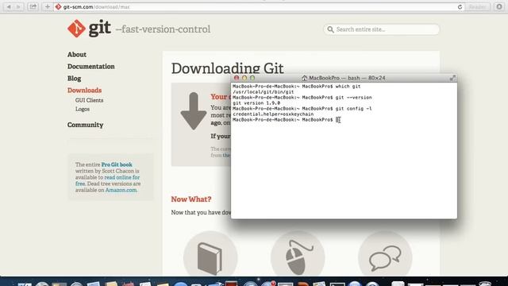This screenshot has width=508, height=286.
Task: Open the Logos sub-link
Action: click(x=83, y=109)
